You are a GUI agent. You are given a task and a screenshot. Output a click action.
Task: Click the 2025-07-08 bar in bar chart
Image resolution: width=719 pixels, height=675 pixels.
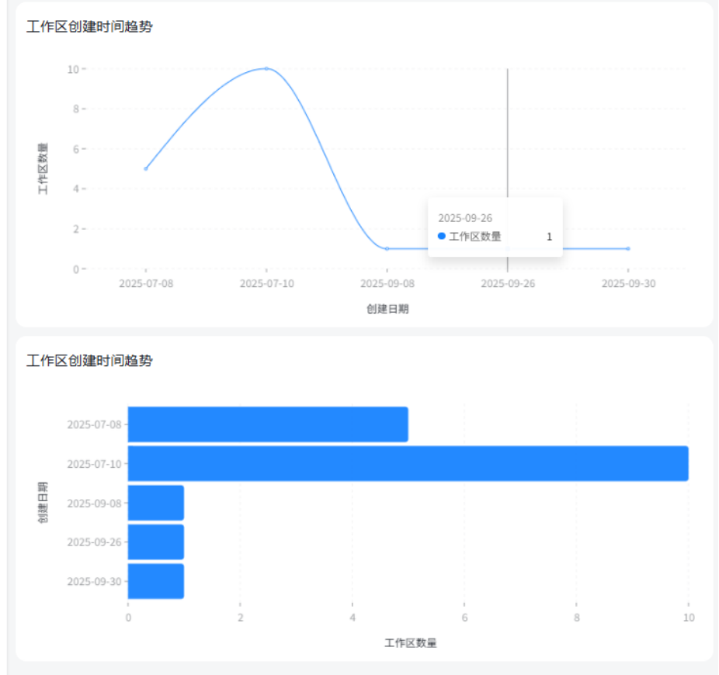[268, 424]
